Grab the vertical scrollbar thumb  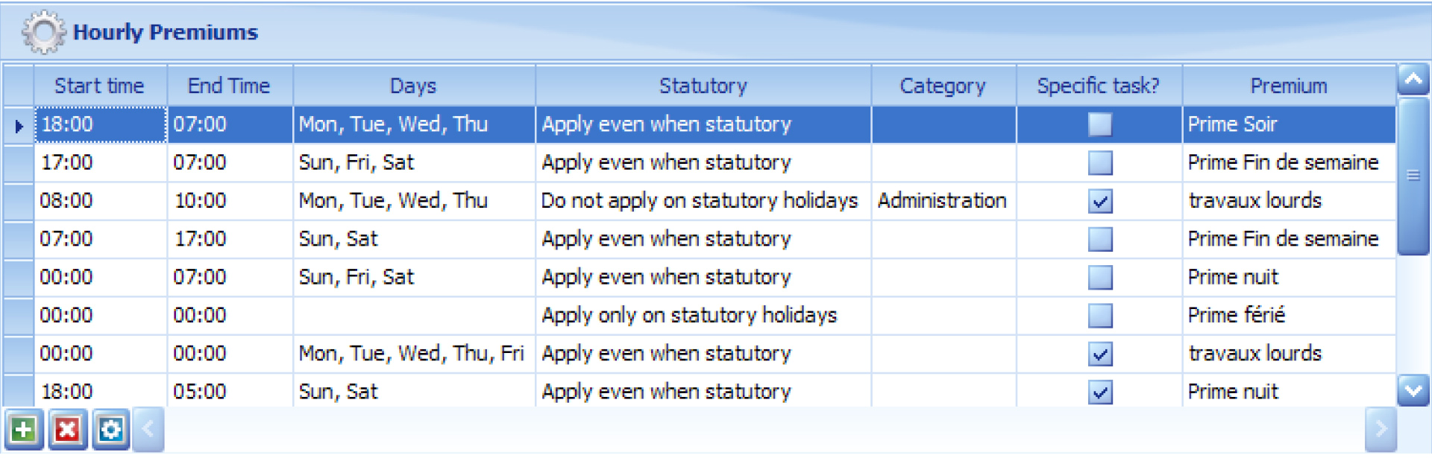1413,176
